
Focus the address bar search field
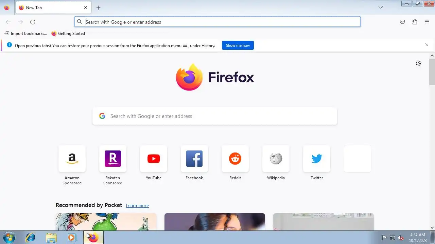point(217,22)
